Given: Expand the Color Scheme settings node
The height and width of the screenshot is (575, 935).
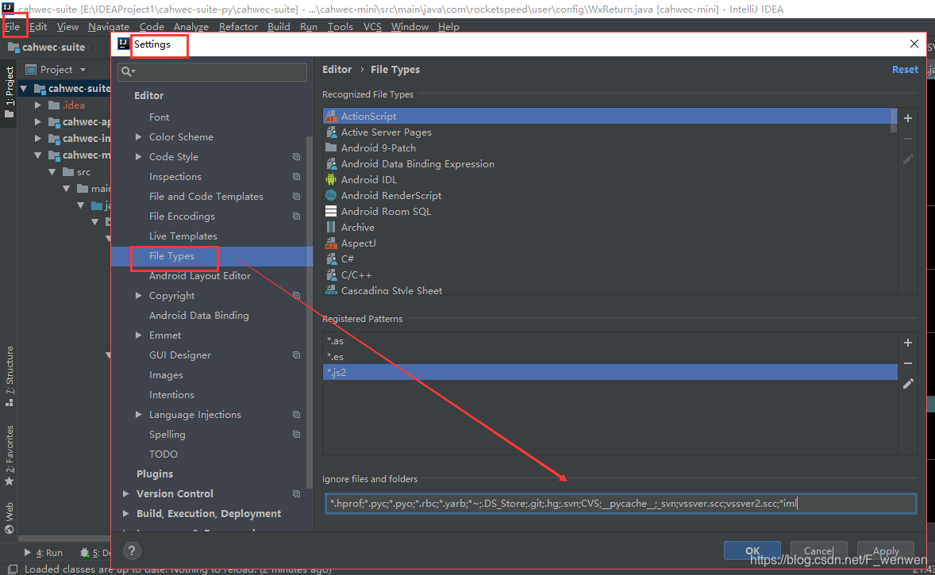Looking at the screenshot, I should click(138, 137).
